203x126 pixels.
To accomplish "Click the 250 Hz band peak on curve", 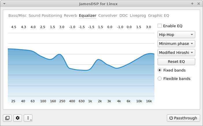I will click(59, 54).
